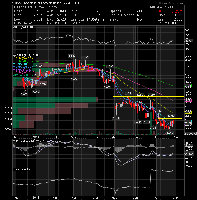Click the VWAP value 2.625

(x=100, y=23)
